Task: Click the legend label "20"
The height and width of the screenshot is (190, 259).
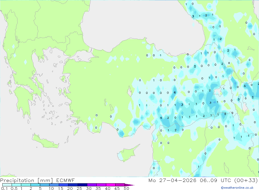Action: pos(70,188)
